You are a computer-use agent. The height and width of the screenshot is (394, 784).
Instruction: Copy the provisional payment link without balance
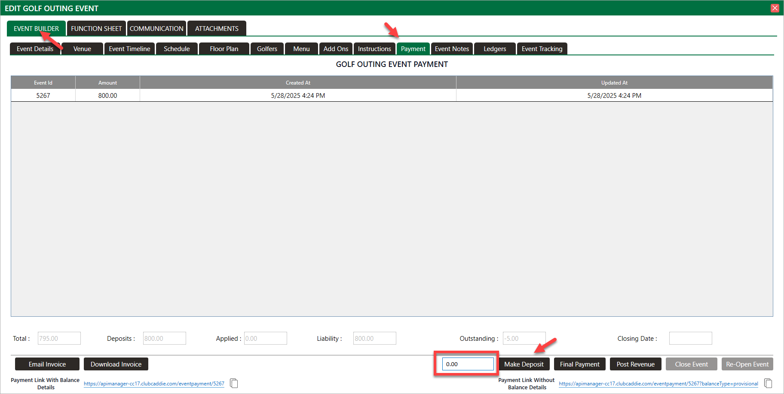click(x=768, y=383)
